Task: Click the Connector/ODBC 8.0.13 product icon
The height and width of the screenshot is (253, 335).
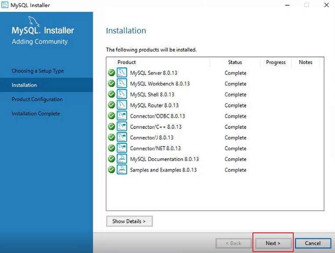Action: 122,116
